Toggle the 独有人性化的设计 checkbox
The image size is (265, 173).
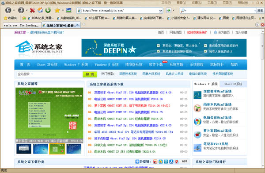point(205,51)
